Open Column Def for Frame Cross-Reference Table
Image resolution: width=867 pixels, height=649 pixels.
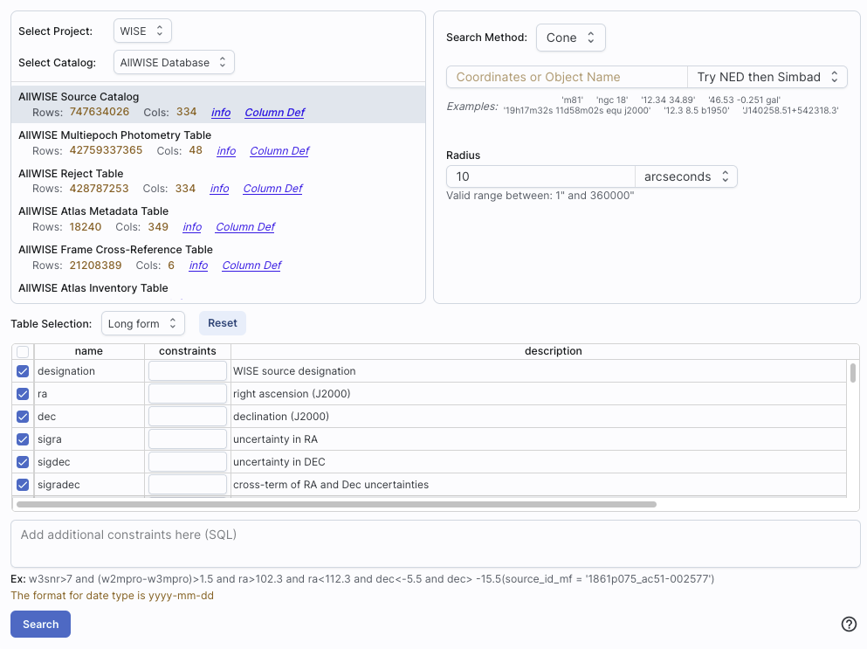pyautogui.click(x=252, y=266)
